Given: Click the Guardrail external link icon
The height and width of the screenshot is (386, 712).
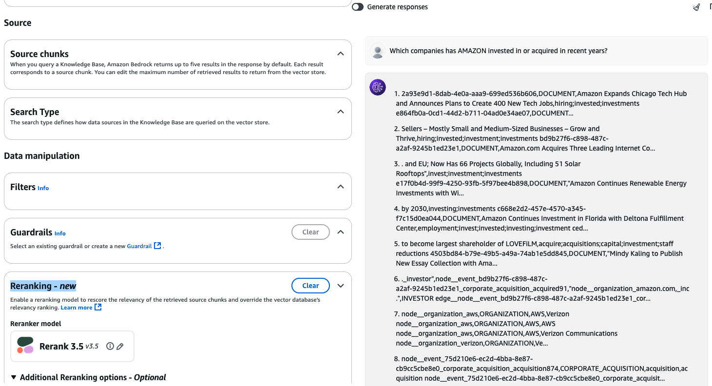Looking at the screenshot, I should [157, 246].
